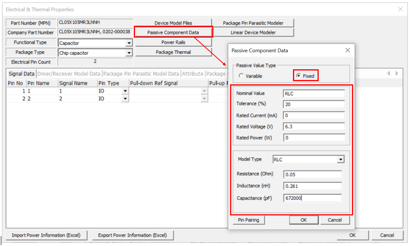Open the Driver/Receiver Model Data tab
This screenshot has width=411, height=246.
(69, 74)
